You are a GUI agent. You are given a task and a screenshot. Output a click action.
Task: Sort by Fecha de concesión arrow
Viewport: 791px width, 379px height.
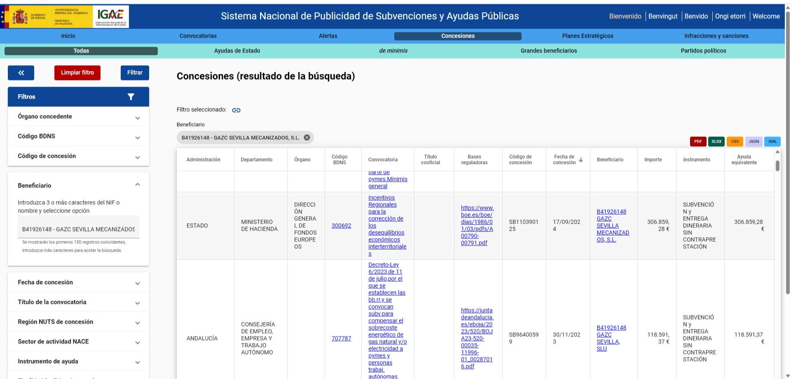(581, 160)
